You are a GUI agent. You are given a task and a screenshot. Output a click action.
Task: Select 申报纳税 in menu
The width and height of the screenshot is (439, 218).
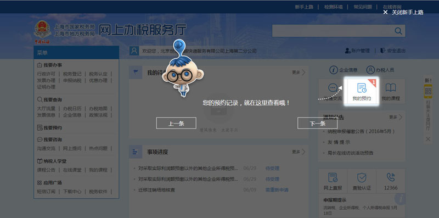click(72, 80)
